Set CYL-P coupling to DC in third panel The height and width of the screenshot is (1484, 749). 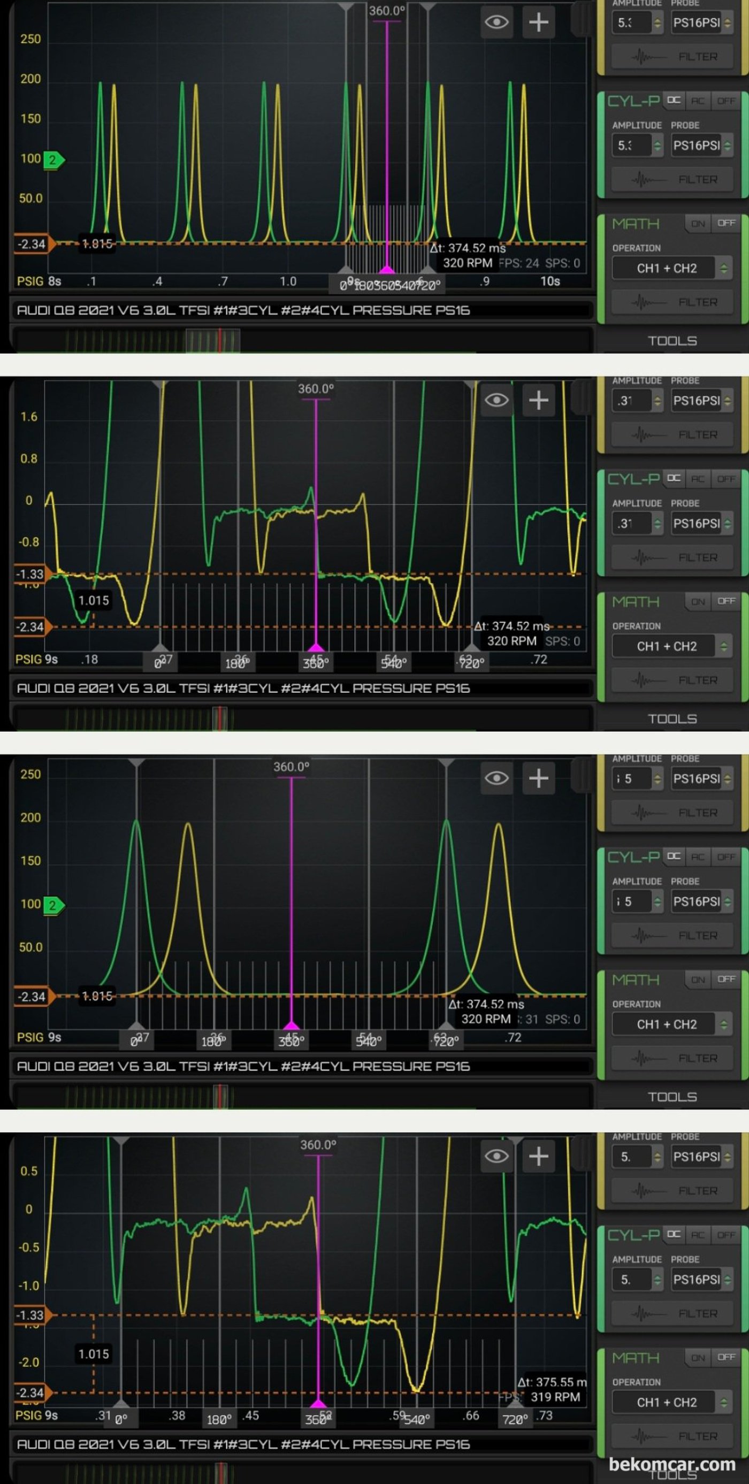pyautogui.click(x=674, y=856)
